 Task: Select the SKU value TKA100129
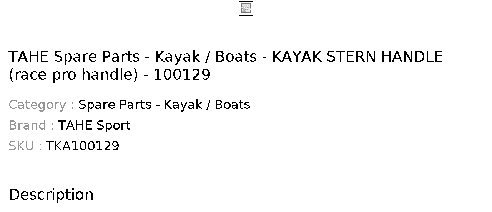pyautogui.click(x=83, y=146)
